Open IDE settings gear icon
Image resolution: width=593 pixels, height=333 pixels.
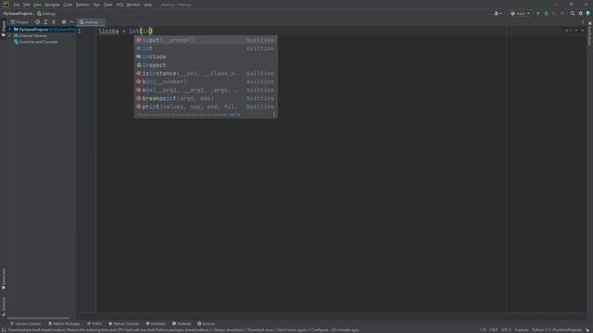point(581,13)
